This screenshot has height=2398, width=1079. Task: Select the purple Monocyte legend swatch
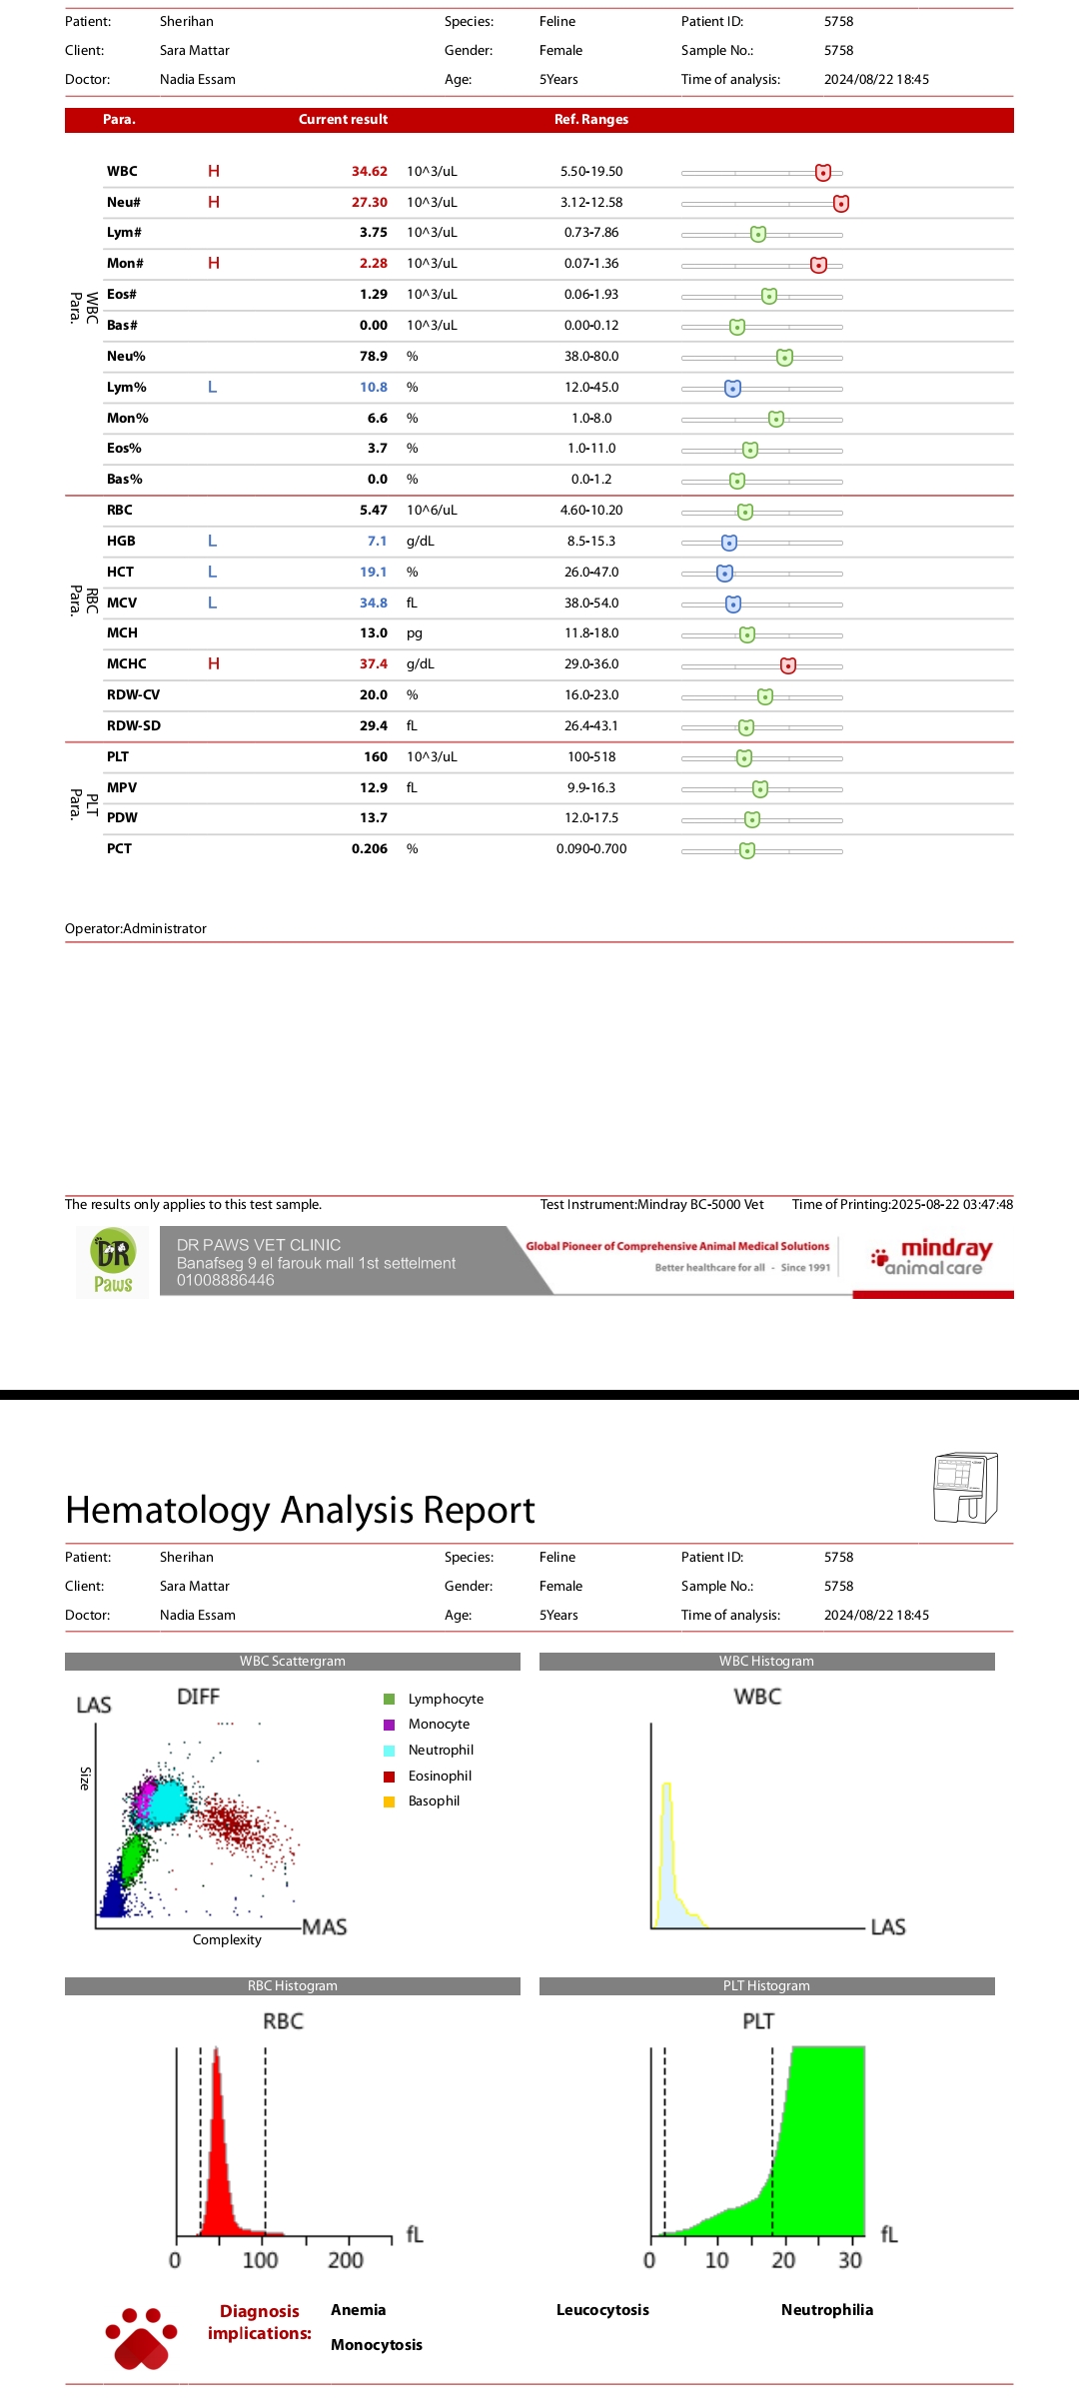[x=390, y=1725]
